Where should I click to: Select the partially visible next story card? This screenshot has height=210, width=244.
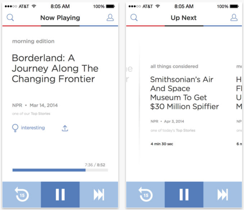click(239, 105)
